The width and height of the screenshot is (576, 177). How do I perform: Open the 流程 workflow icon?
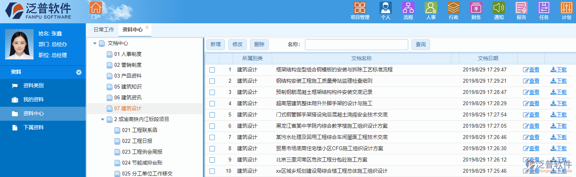click(408, 8)
